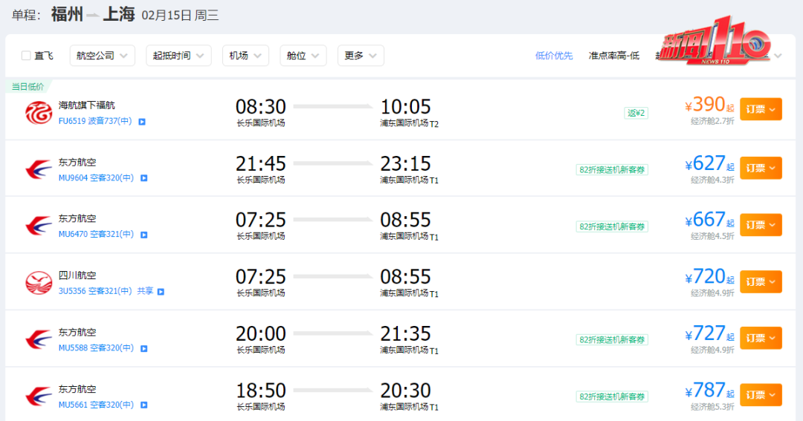Screen dimensions: 803x421
Task: Click the 上海 destination city in header
Action: click(x=119, y=14)
